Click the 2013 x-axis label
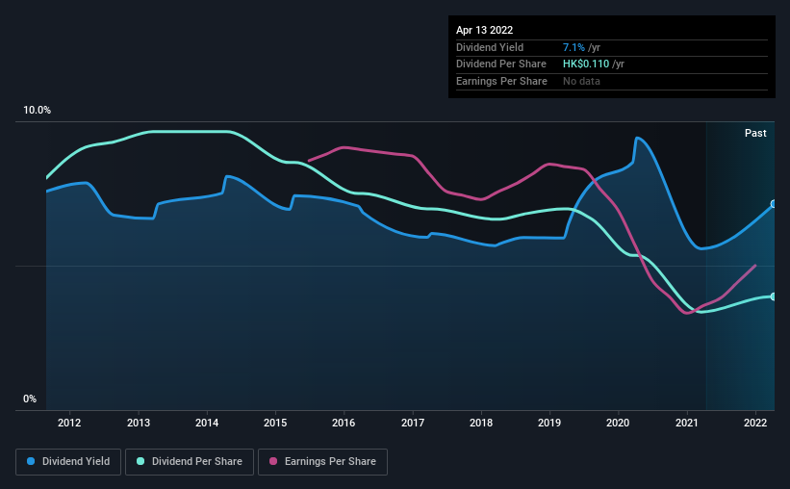 139,423
